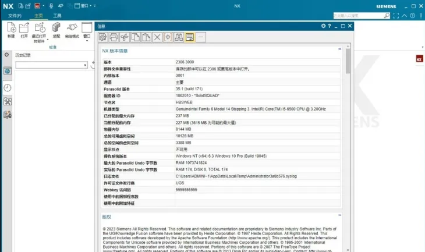This screenshot has width=425, height=252.
Task: Open settings gear in Information window title bar
Action: coord(323,26)
